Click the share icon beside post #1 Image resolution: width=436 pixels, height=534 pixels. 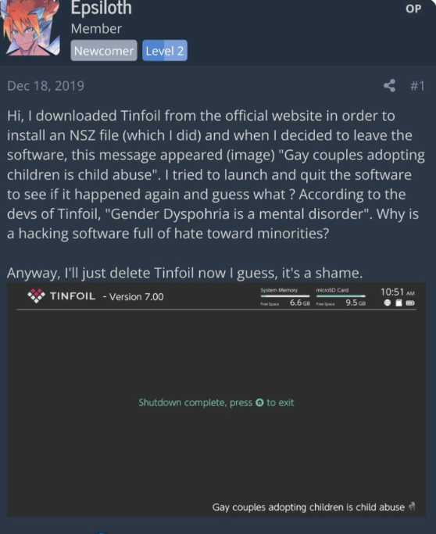coord(389,85)
